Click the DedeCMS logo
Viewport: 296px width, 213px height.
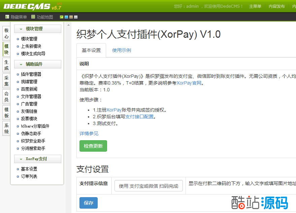[x=27, y=6]
